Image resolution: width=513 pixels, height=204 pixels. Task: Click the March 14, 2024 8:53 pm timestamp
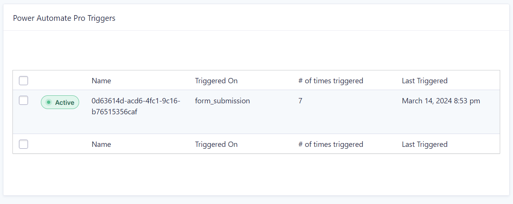pos(441,101)
